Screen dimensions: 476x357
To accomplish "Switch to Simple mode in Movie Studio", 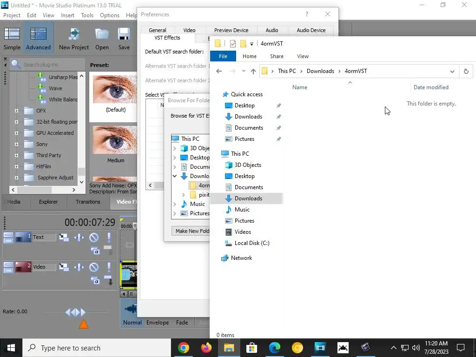I will coord(12,39).
